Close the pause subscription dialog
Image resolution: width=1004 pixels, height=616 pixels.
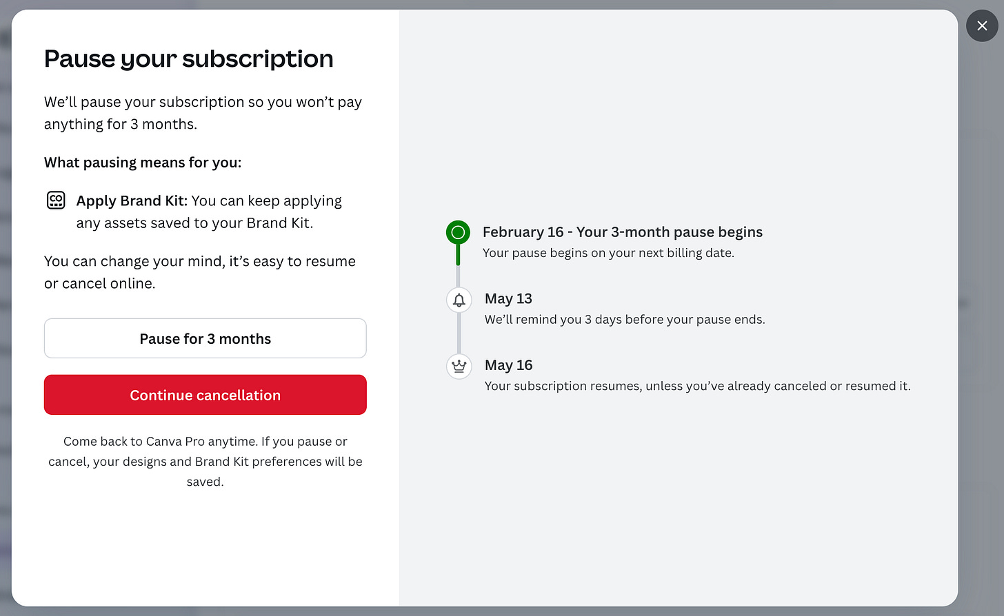coord(982,26)
